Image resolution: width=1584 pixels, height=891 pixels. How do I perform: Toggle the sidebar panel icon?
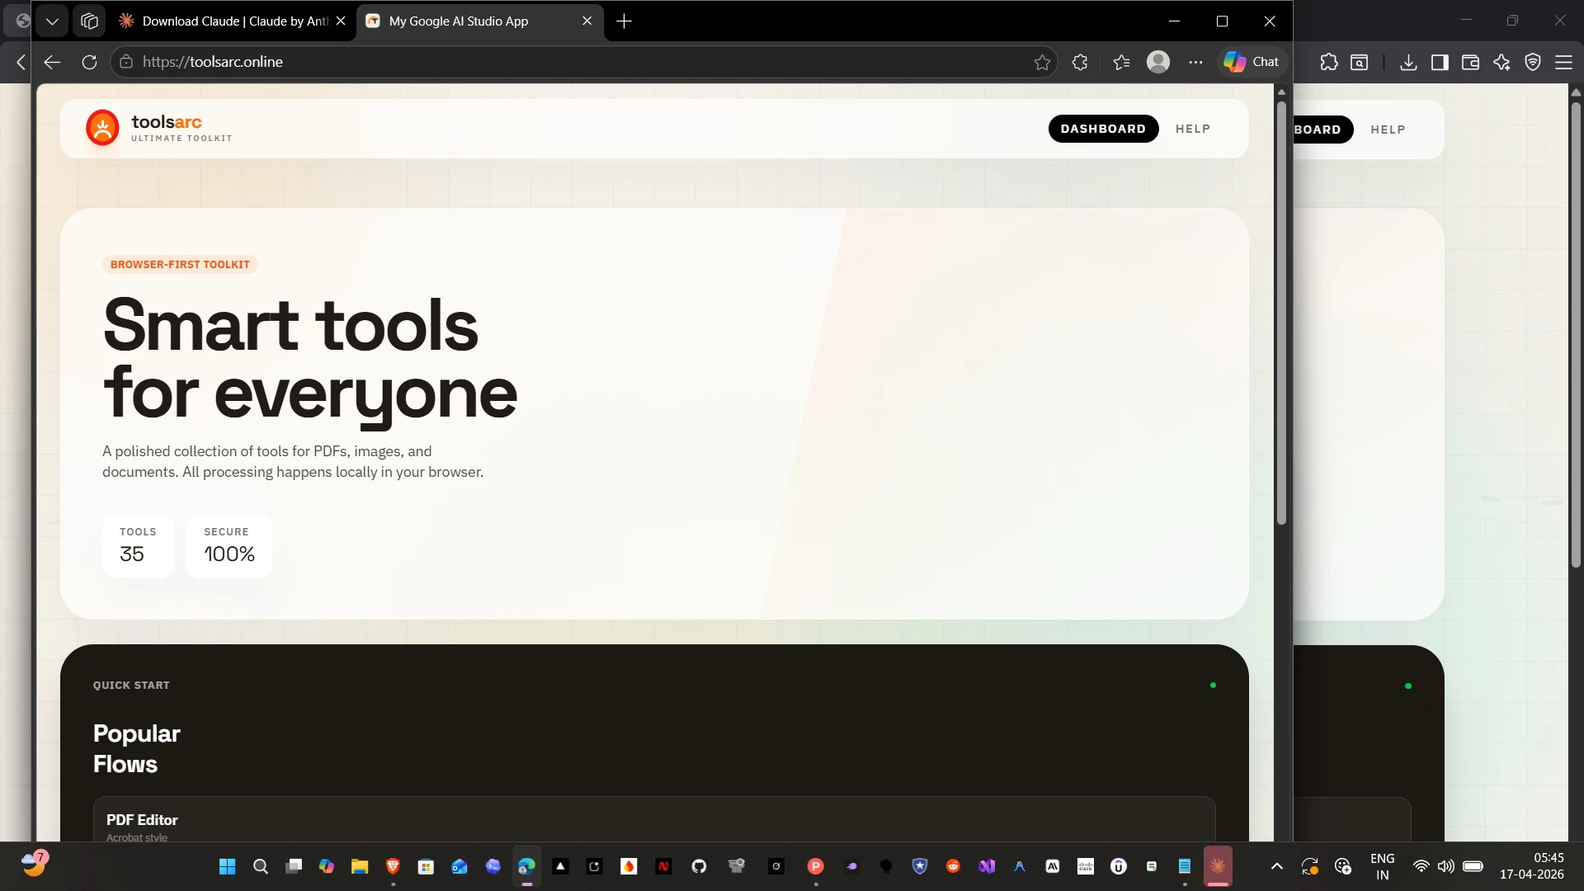click(1440, 62)
